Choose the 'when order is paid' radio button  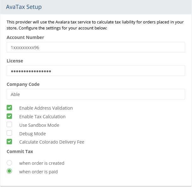pyautogui.click(x=9, y=171)
